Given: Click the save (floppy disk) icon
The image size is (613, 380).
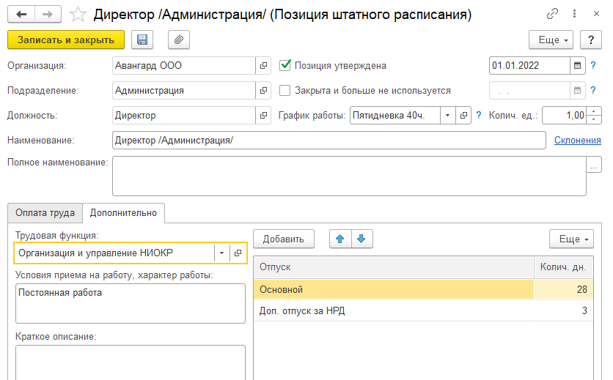Looking at the screenshot, I should pos(142,40).
